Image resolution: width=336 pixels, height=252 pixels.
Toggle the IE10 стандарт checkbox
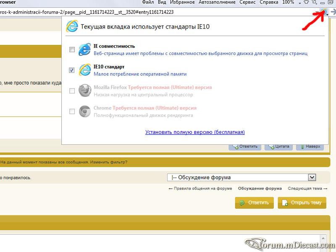coord(72,70)
